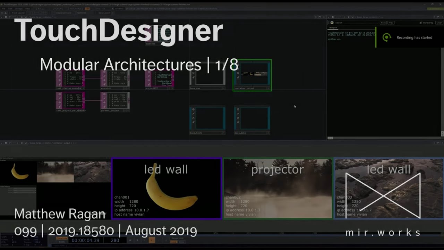This screenshot has width=444, height=250.
Task: Select the text_startup_execute node
Action: click(70, 79)
